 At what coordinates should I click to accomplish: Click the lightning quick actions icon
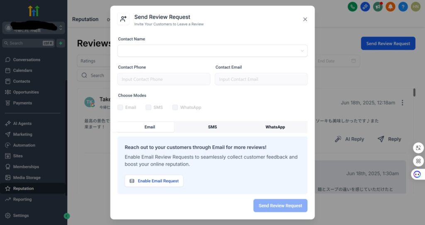pos(61,43)
